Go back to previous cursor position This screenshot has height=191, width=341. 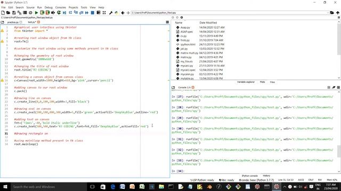click(123, 13)
